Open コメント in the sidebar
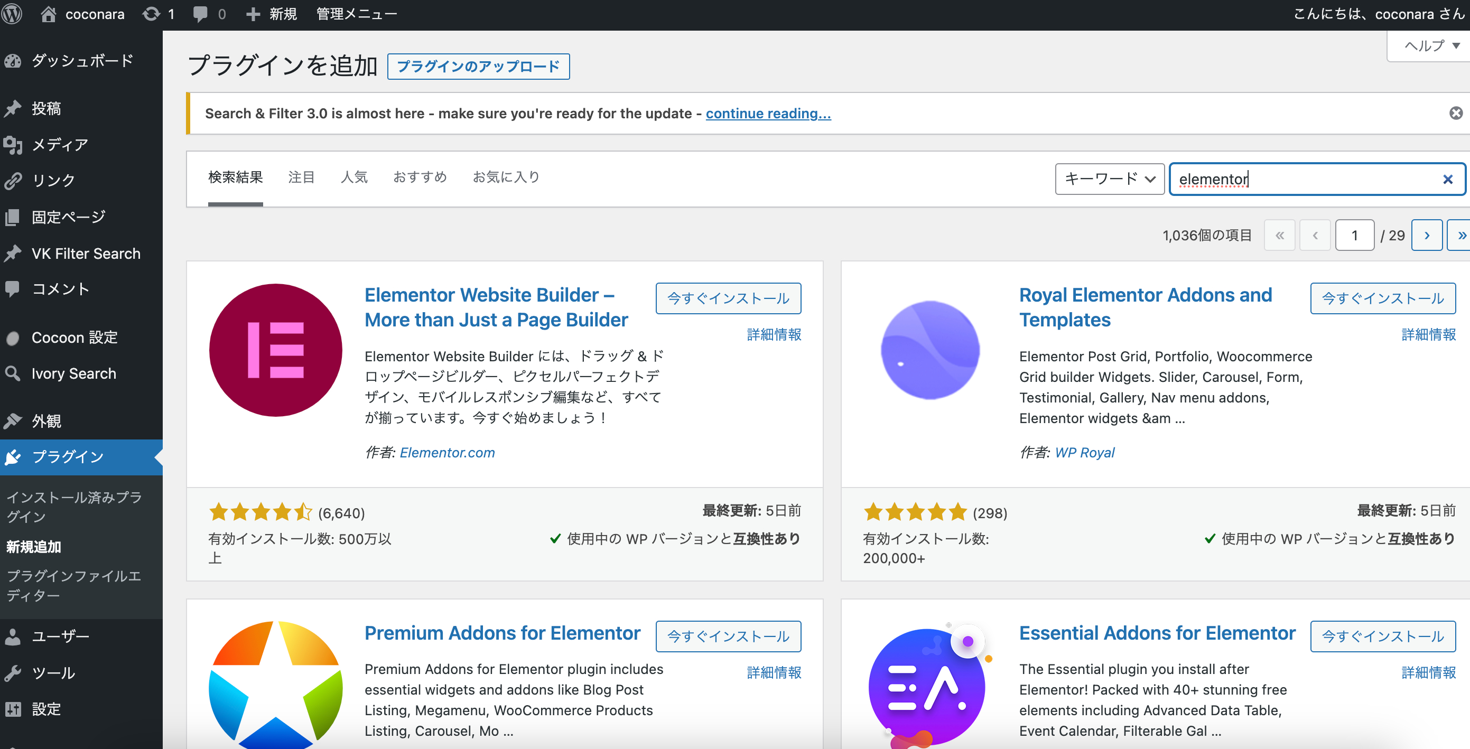This screenshot has width=1470, height=749. 81,288
